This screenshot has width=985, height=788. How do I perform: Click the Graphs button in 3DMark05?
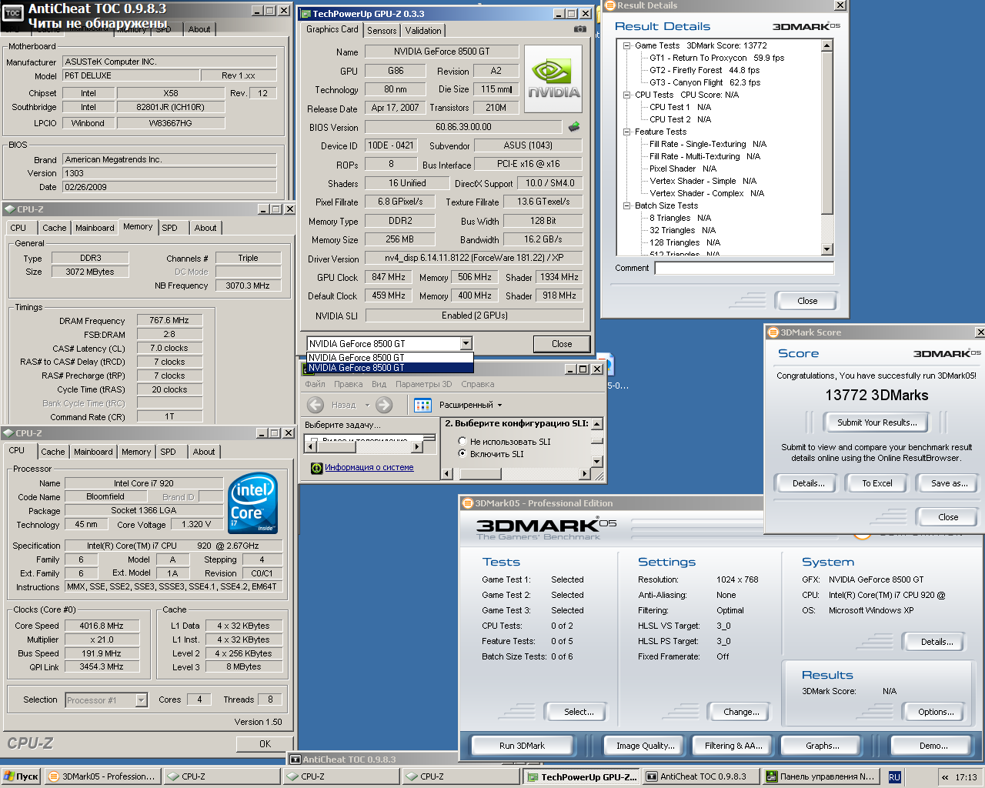click(x=823, y=746)
